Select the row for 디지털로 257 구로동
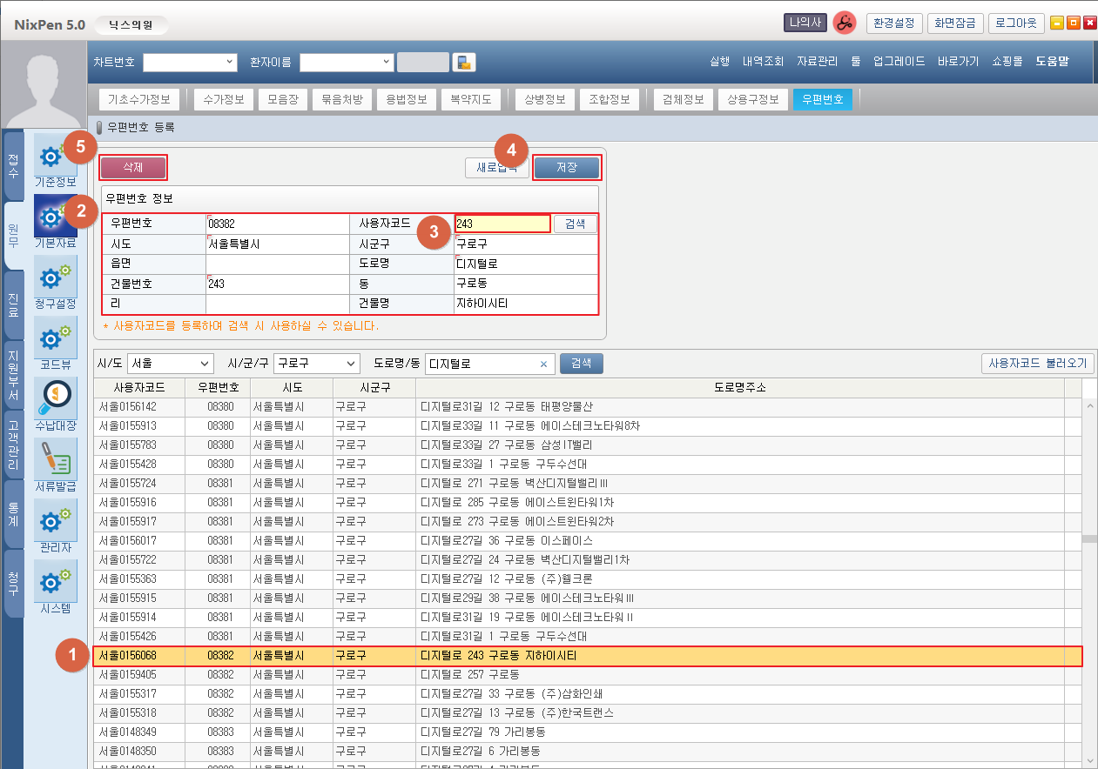Screen dimensions: 1098x769 (470, 674)
